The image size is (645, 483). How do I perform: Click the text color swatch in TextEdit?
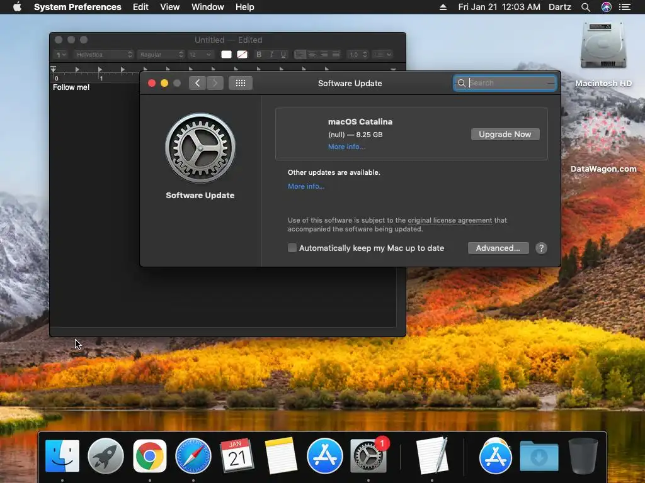(x=226, y=54)
